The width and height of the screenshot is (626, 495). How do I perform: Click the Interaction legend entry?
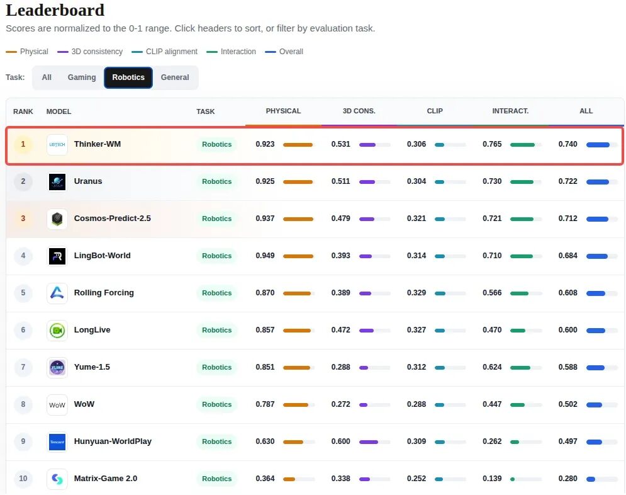(x=231, y=52)
